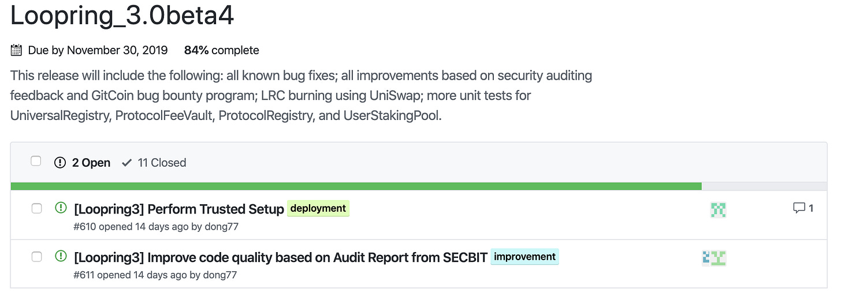Check the box for Improve code quality issue
Viewport: 841px width, 300px height.
(x=36, y=257)
